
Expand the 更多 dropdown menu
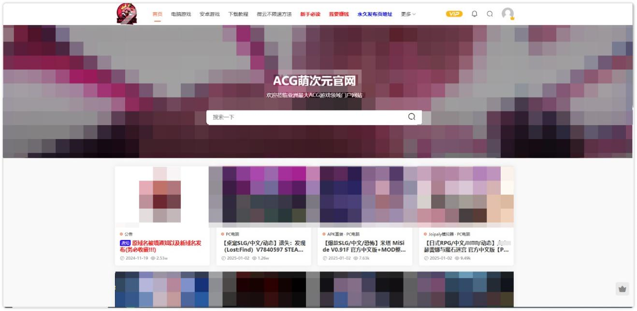tap(407, 14)
